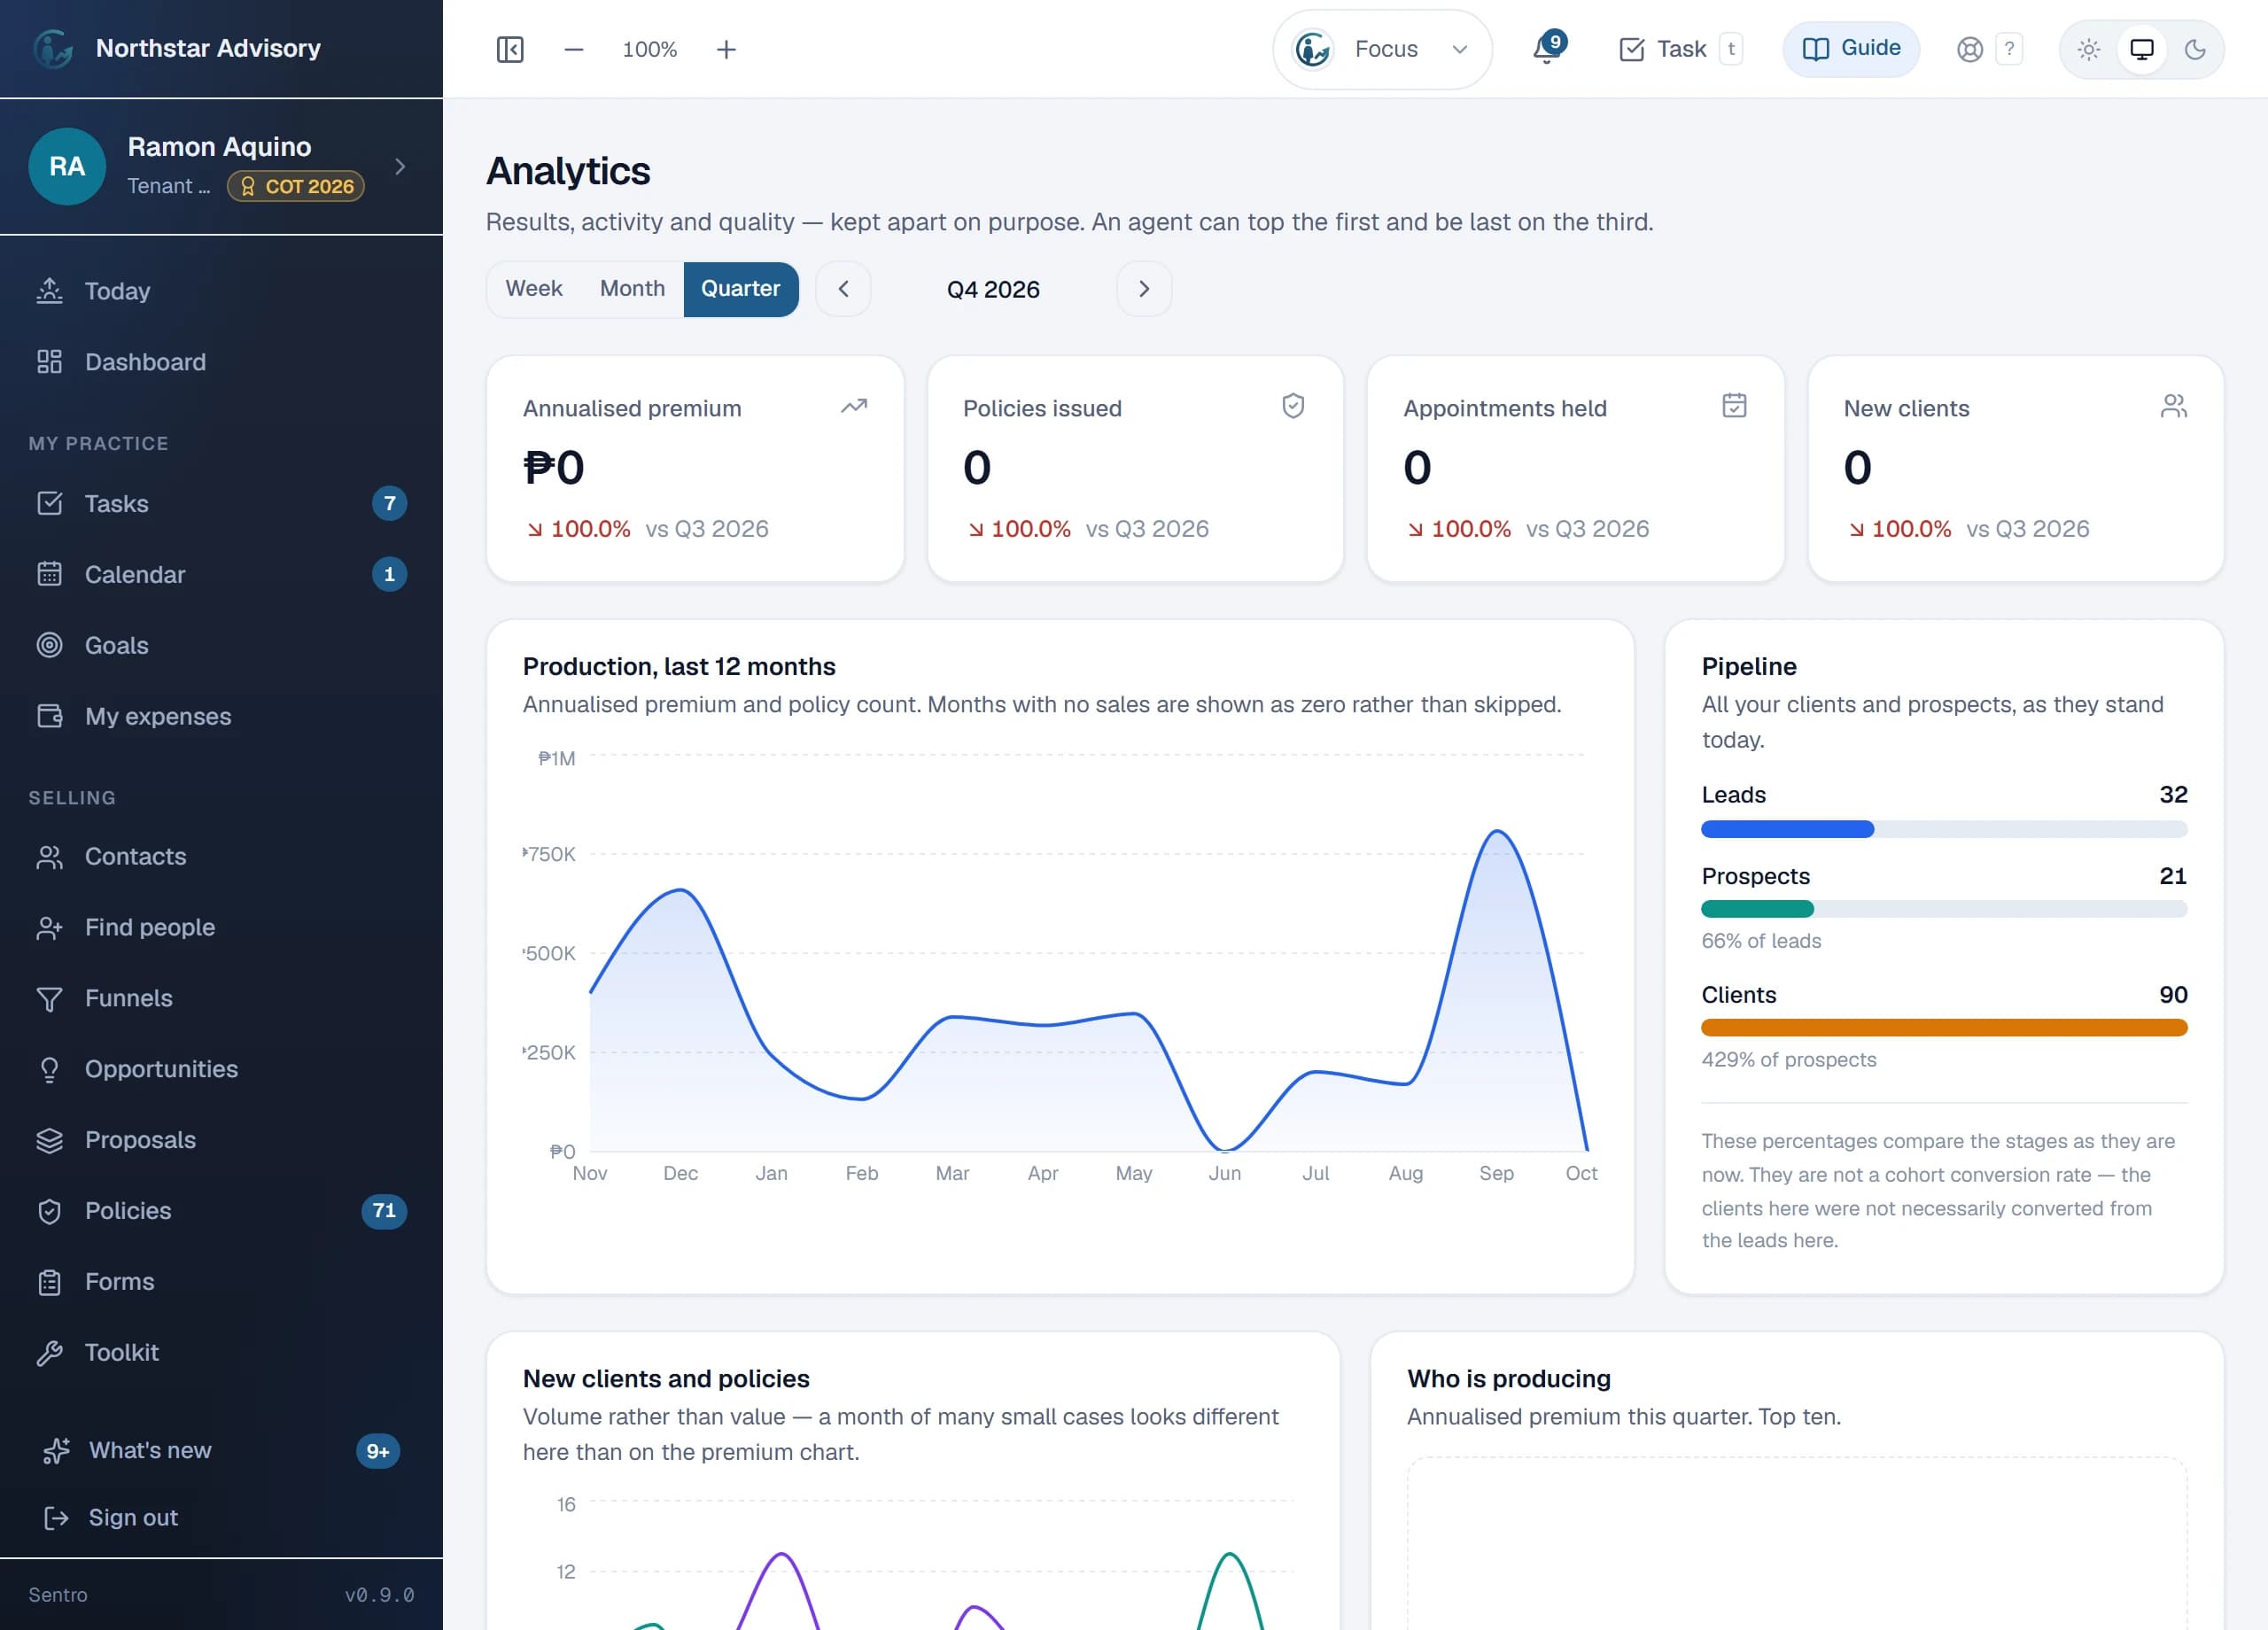The width and height of the screenshot is (2268, 1630).
Task: Open help lifebuoy icon
Action: 1969,49
